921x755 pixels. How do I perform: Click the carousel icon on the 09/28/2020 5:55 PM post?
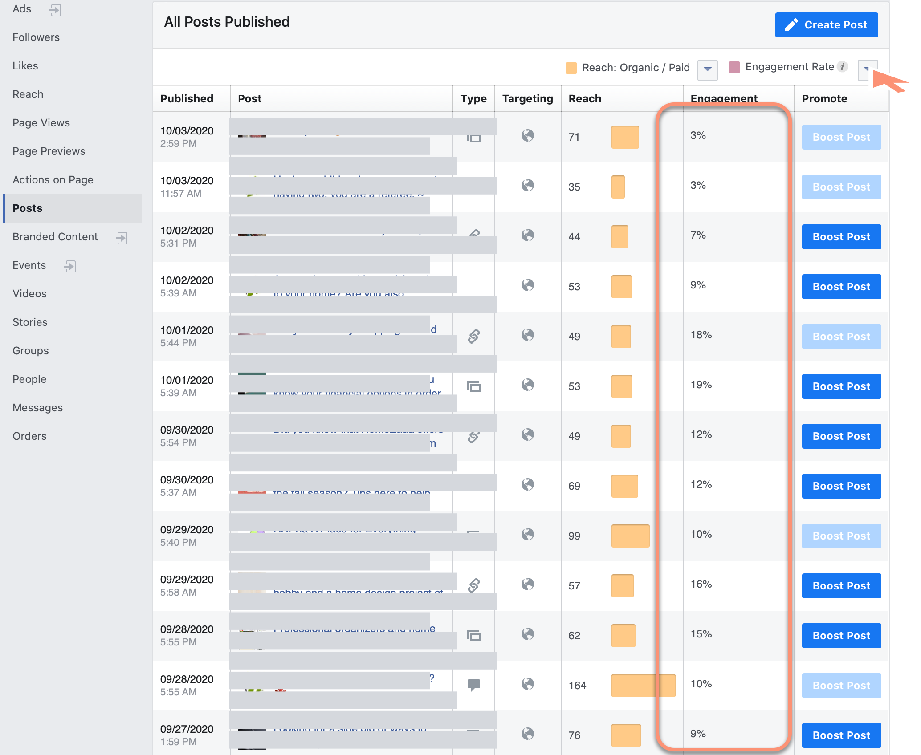point(473,636)
